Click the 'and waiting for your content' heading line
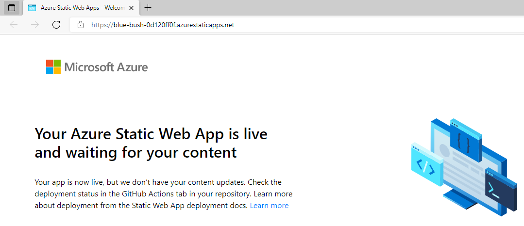The image size is (524, 226). pos(135,152)
